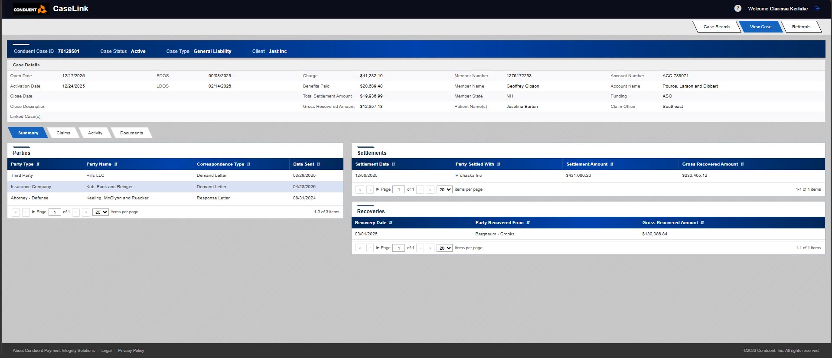
Task: Click Date Sent 08/31/2024
Action: click(304, 198)
